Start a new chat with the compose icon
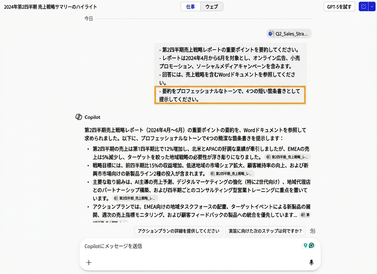Screen dimensions: 377x274 pyautogui.click(x=364, y=7)
